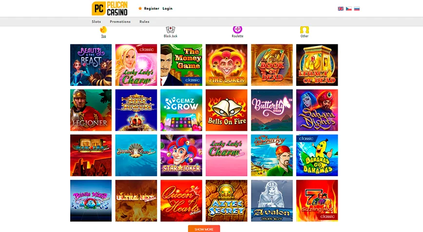The width and height of the screenshot is (423, 232).
Task: Click the Login link
Action: (x=167, y=8)
